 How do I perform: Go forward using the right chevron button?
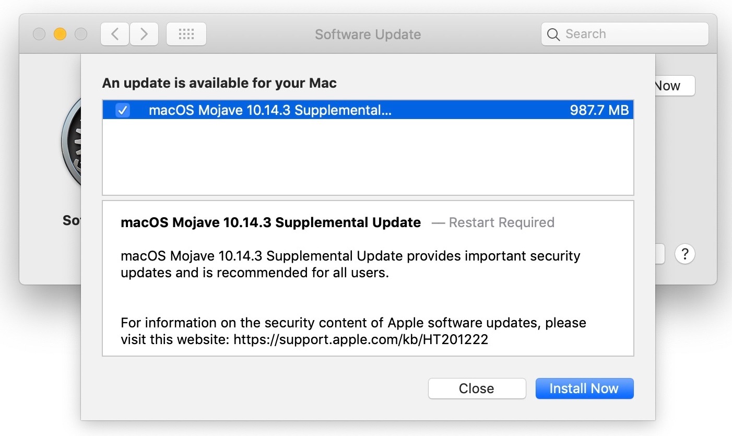pos(144,34)
